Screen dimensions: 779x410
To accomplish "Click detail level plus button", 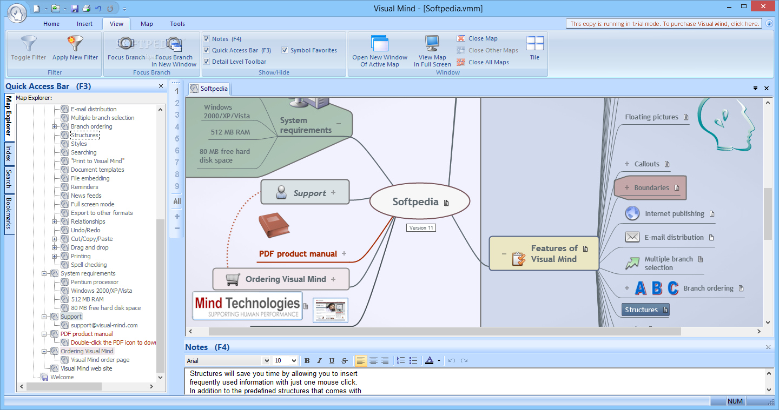I will [x=177, y=216].
